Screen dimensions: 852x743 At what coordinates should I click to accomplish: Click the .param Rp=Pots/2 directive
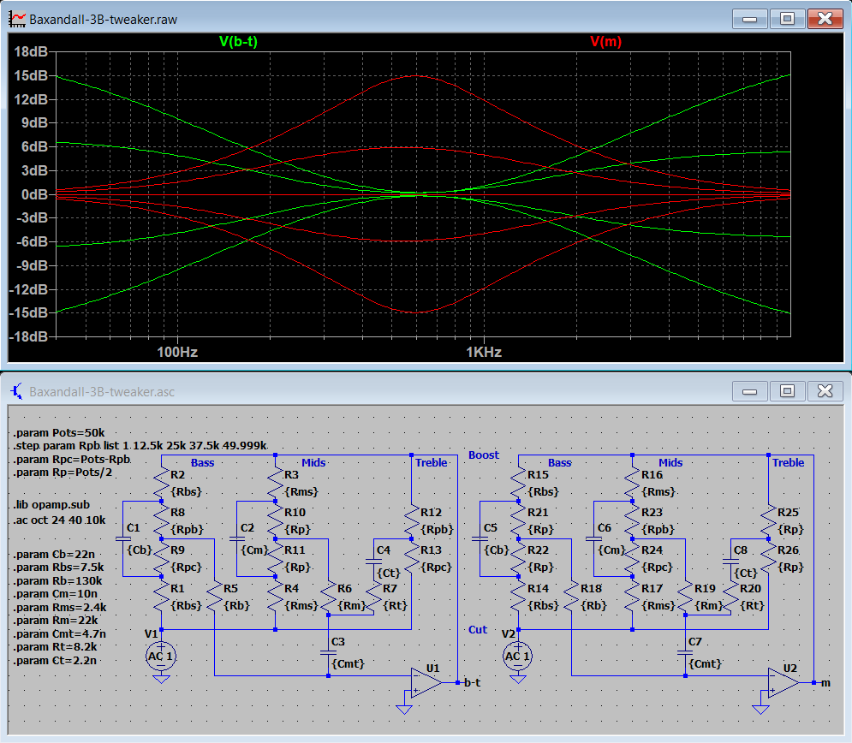point(63,472)
